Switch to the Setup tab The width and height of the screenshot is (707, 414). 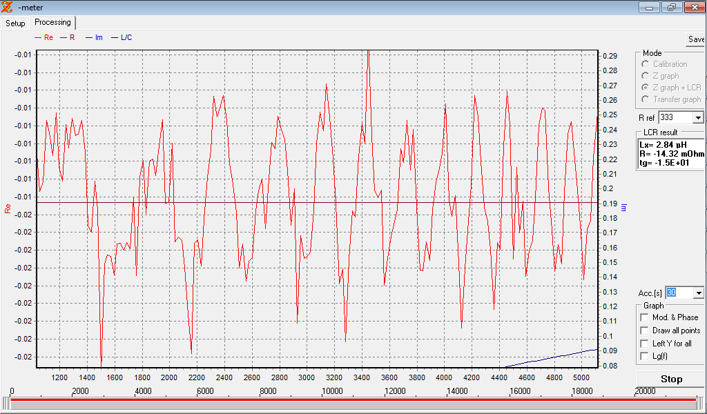[x=15, y=23]
